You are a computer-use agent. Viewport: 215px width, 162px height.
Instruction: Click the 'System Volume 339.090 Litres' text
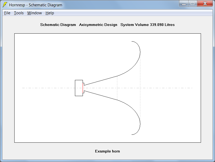click(147, 25)
